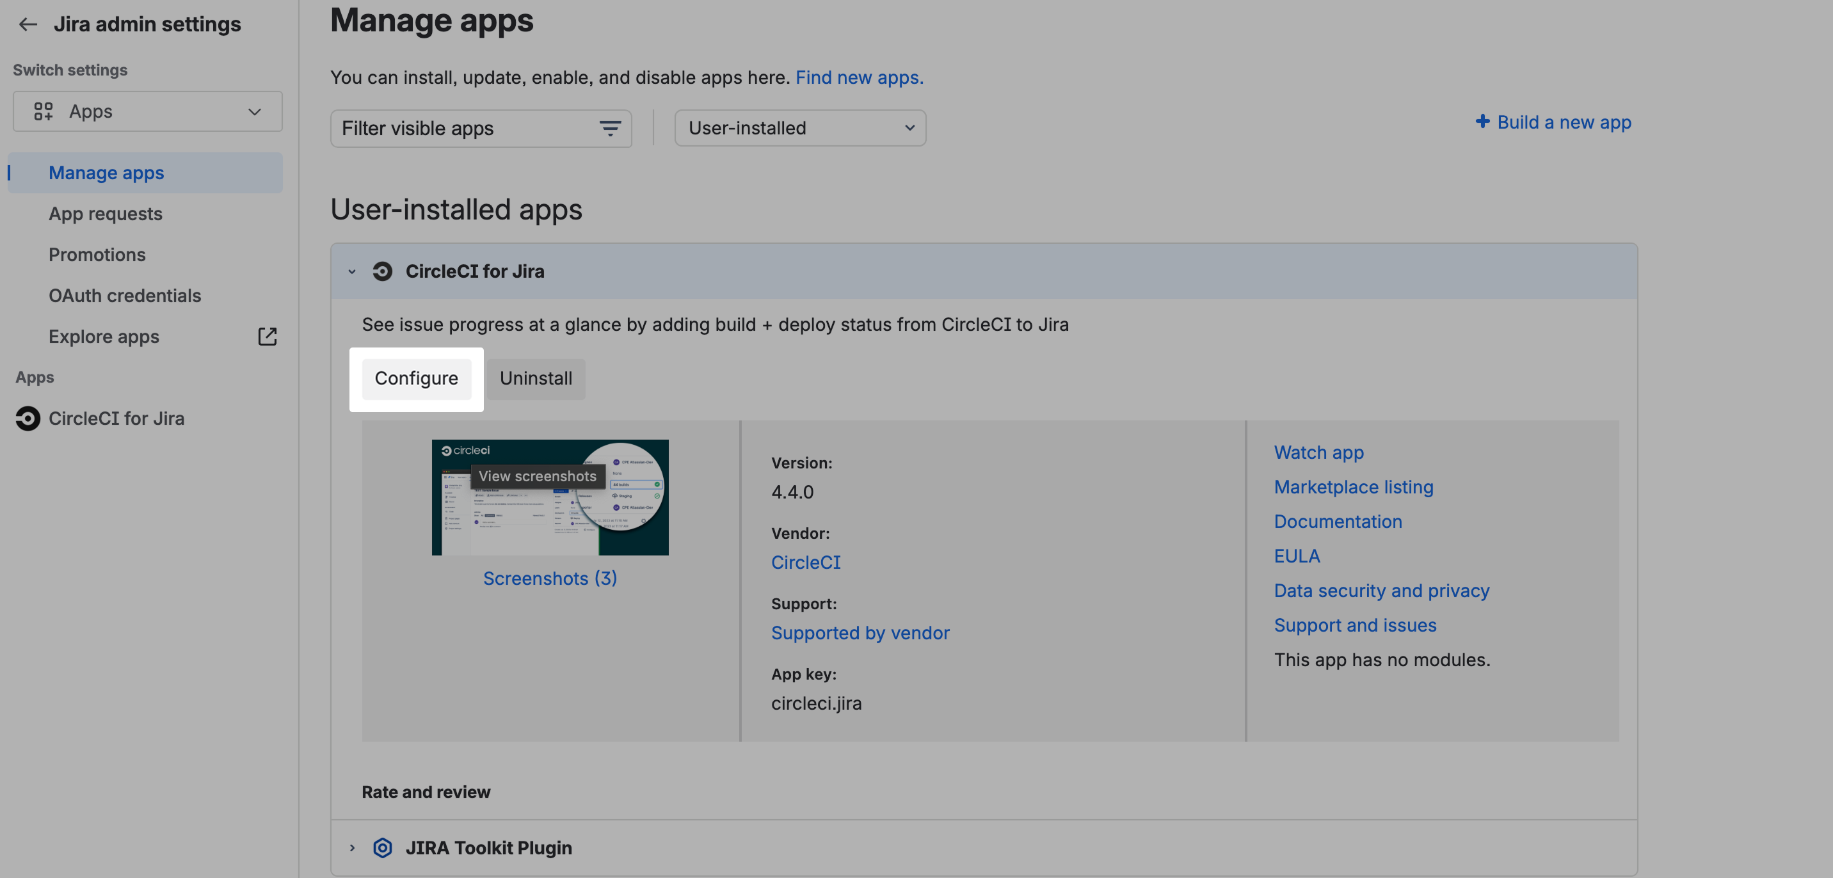The image size is (1833, 878).
Task: Open Explore apps in the sidebar
Action: point(104,337)
